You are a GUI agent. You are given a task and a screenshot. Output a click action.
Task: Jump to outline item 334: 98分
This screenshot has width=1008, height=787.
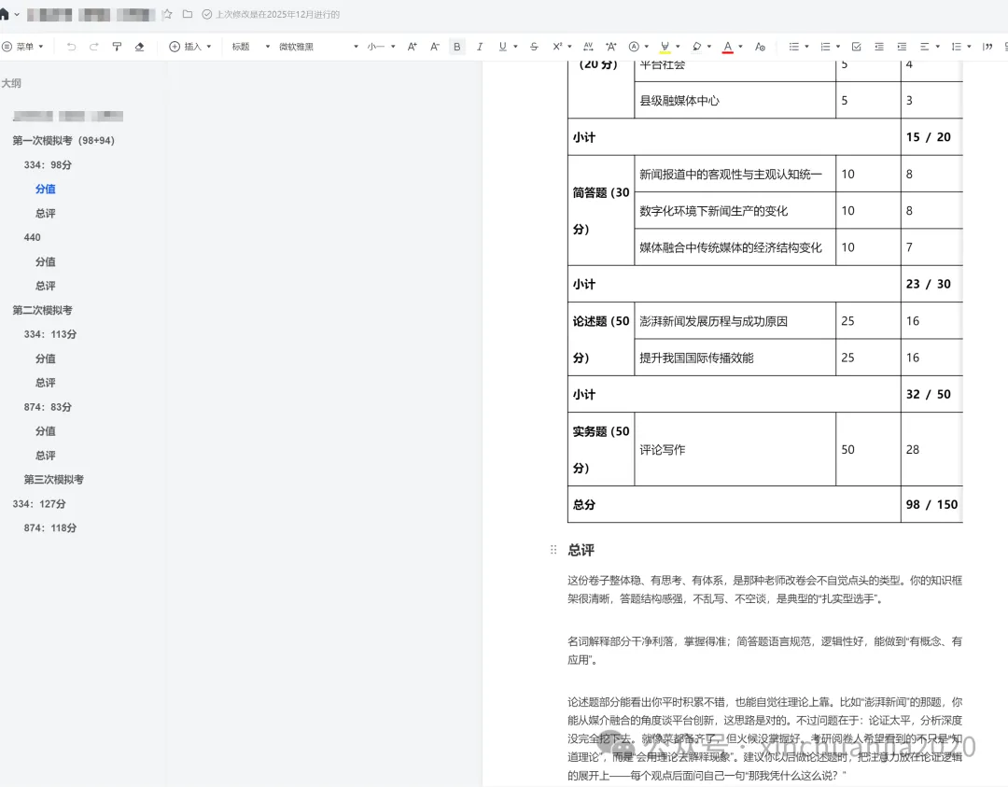pos(48,164)
